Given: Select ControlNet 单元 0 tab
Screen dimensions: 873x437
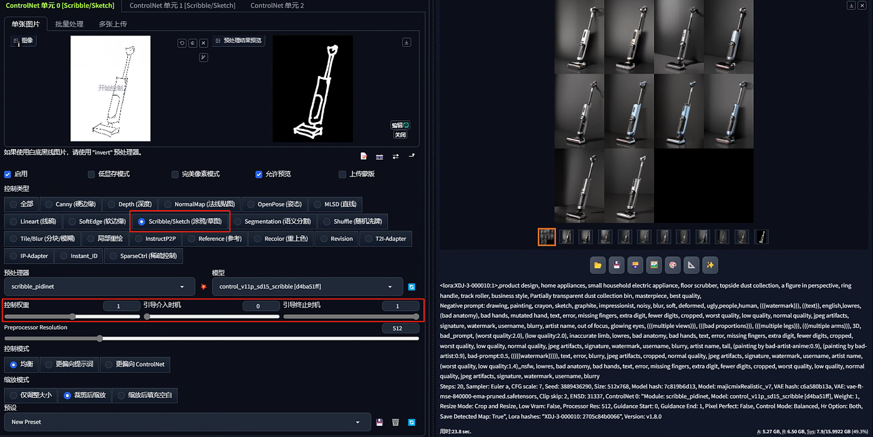Looking at the screenshot, I should (x=60, y=6).
